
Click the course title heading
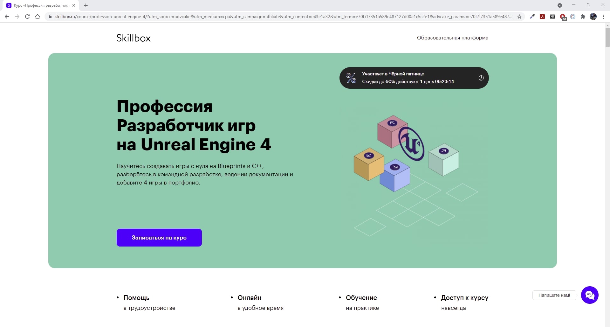point(194,125)
